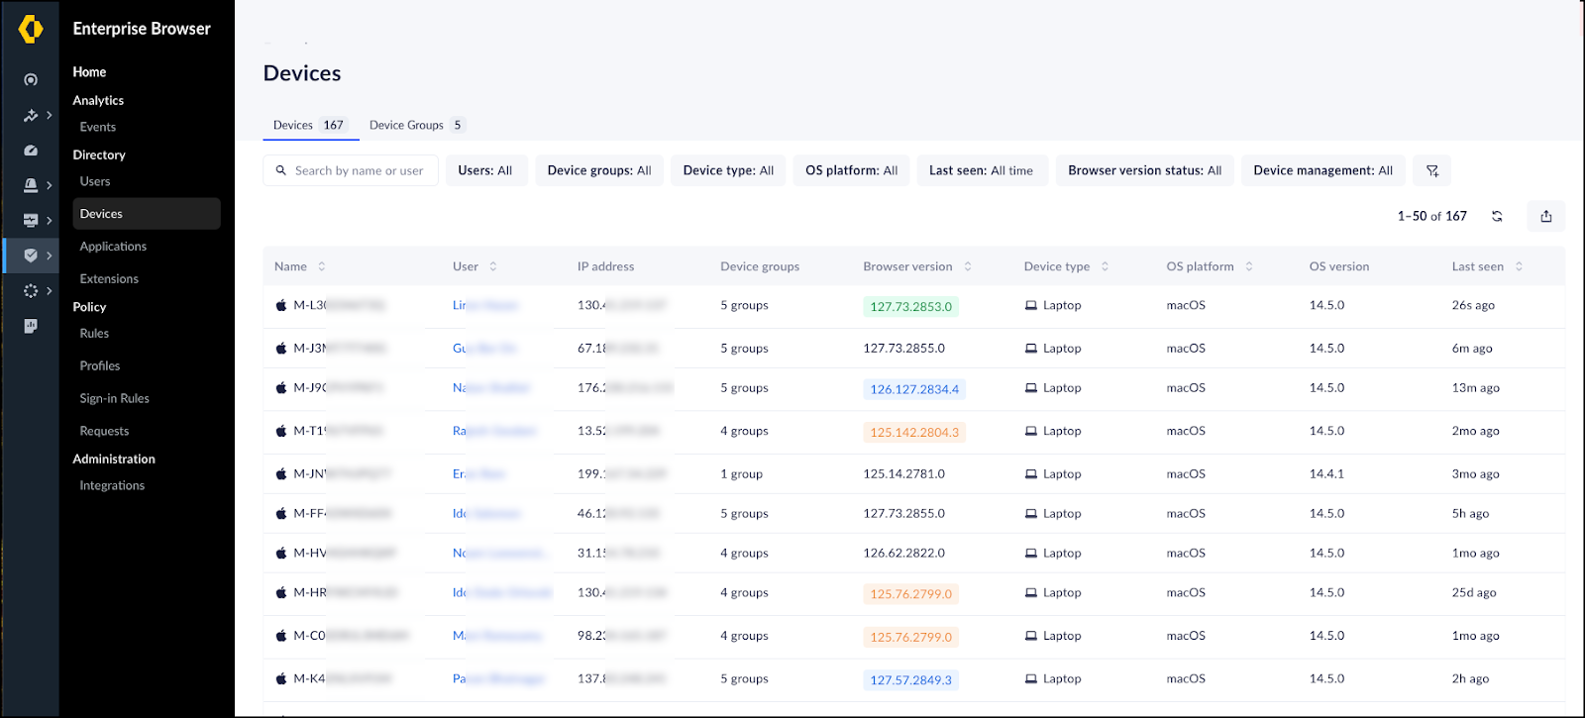Image resolution: width=1585 pixels, height=718 pixels.
Task: Open Sign-in Rules under Policy
Action: 114,398
